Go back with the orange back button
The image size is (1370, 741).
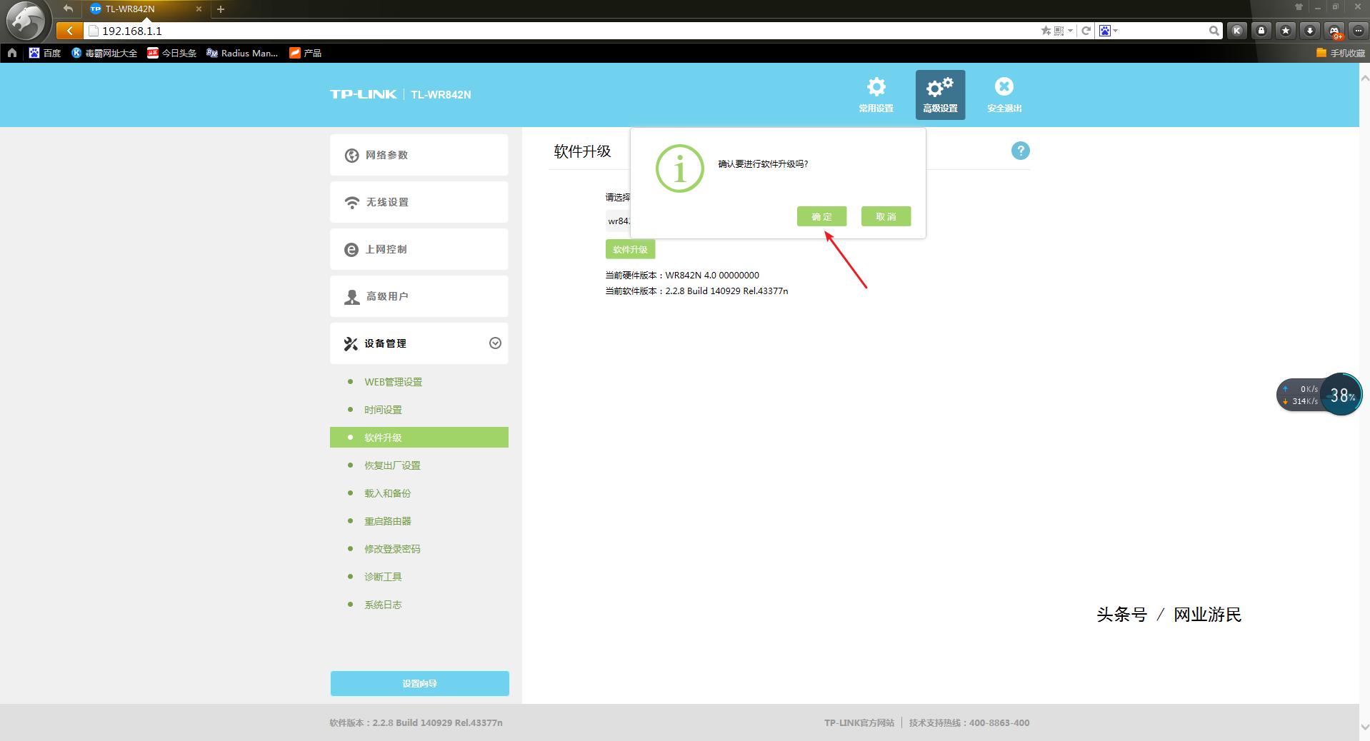tap(69, 31)
